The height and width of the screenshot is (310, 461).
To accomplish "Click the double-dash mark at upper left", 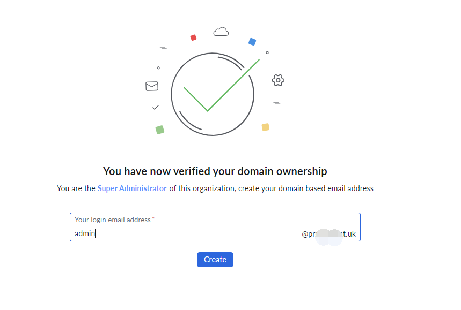I will [163, 48].
